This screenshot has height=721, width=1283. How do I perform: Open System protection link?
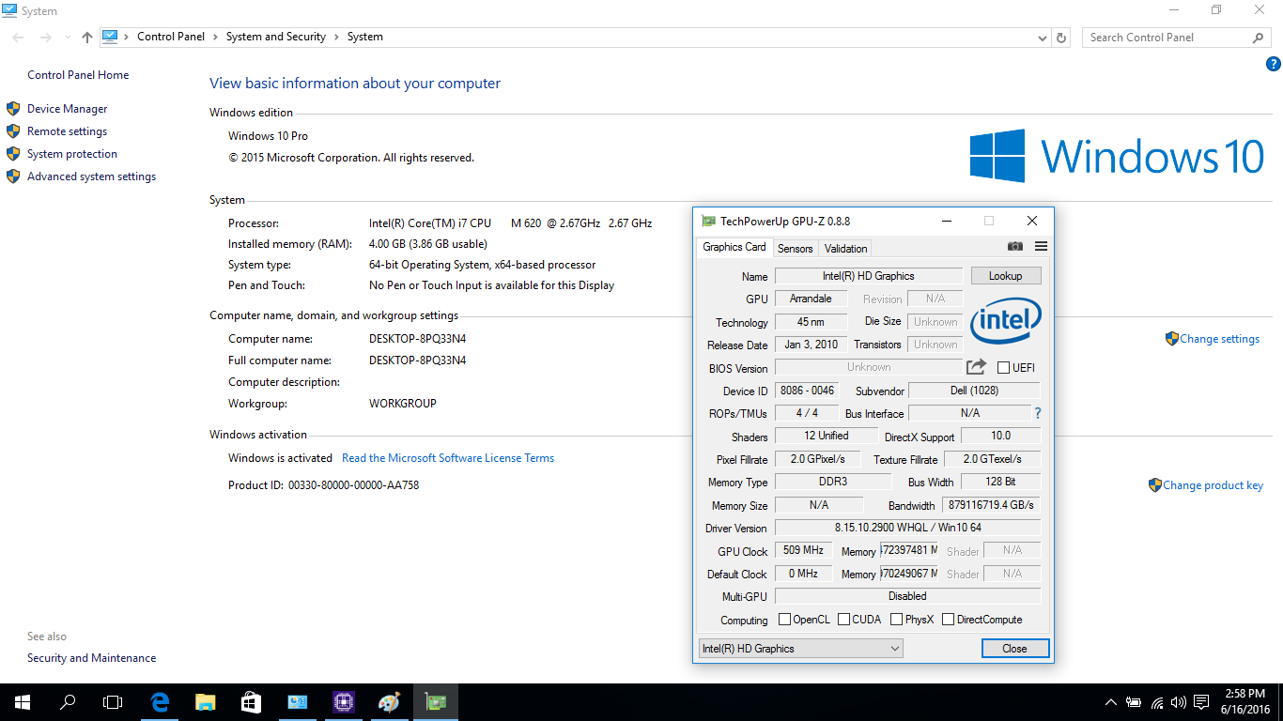click(x=72, y=154)
